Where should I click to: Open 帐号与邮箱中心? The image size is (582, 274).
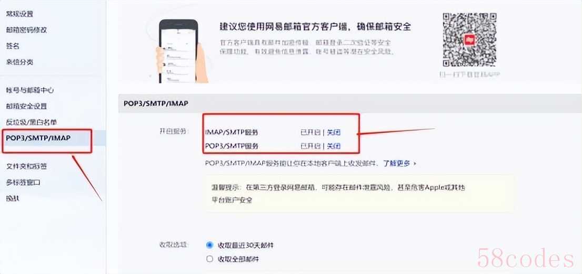[x=30, y=90]
